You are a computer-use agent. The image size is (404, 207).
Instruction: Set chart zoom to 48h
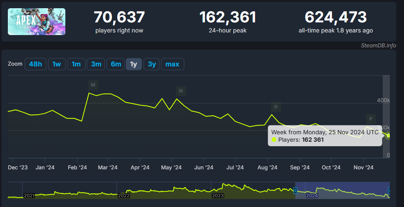coord(35,64)
